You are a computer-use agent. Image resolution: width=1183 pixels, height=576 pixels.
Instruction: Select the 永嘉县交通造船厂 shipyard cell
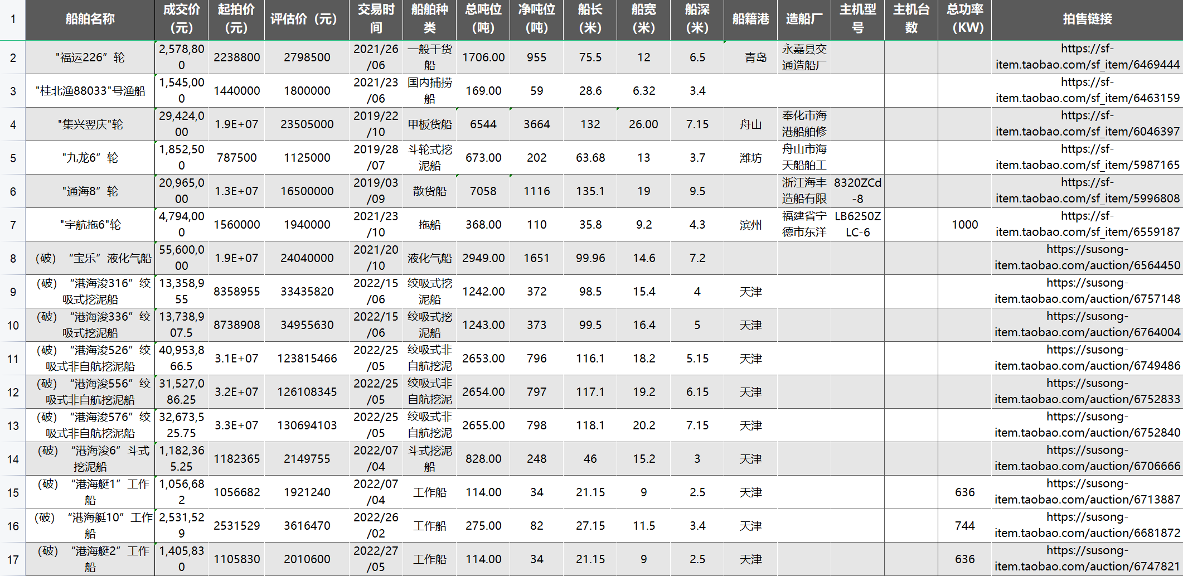point(804,57)
